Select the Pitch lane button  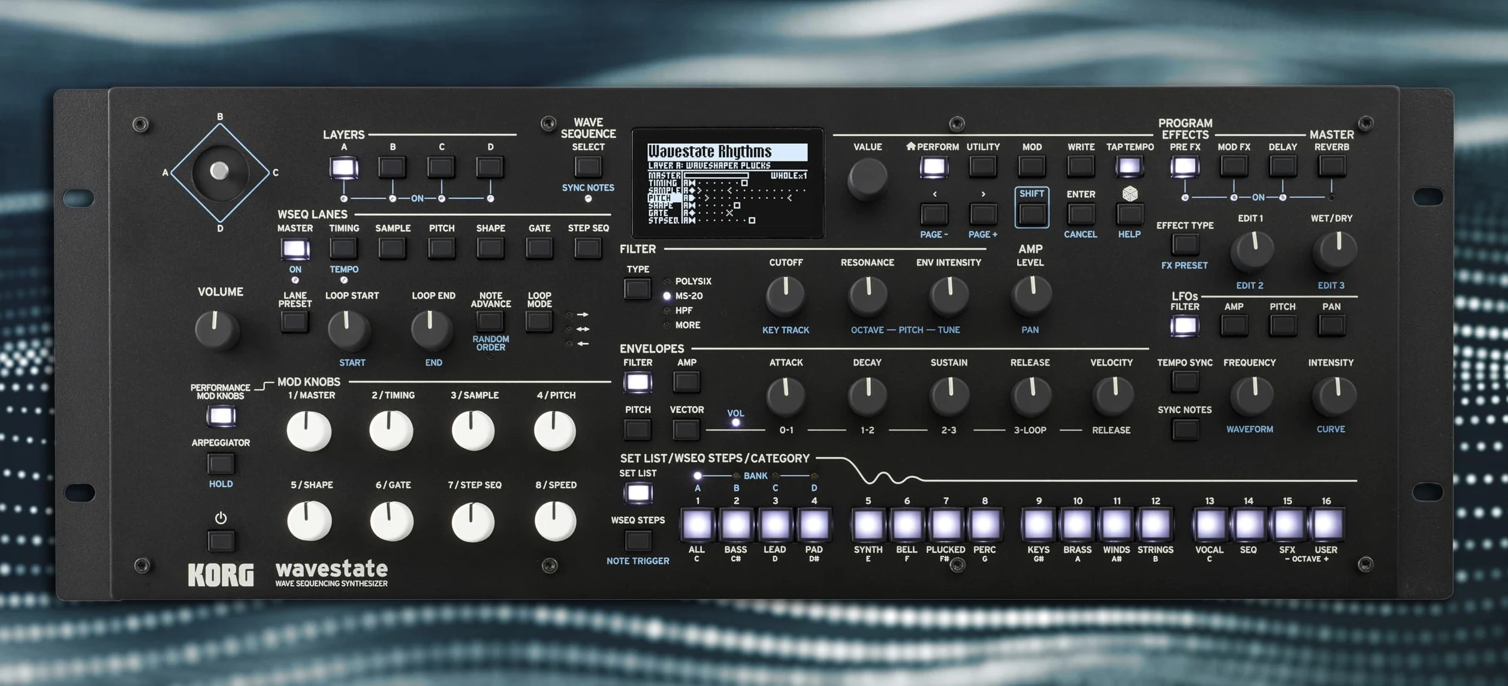tap(441, 248)
